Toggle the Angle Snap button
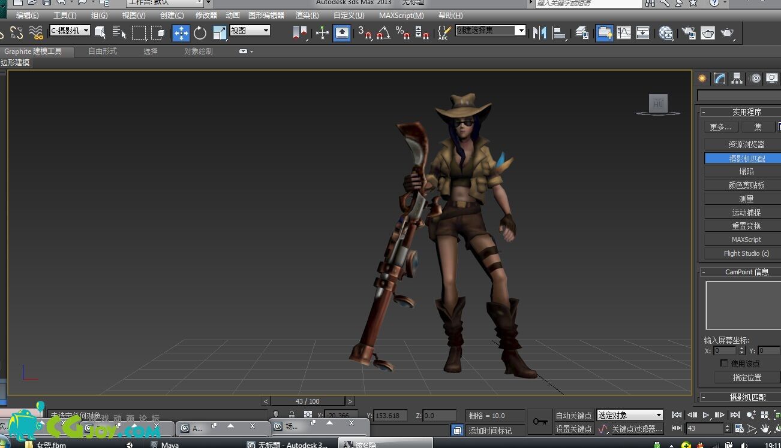The width and height of the screenshot is (781, 448). [x=384, y=32]
